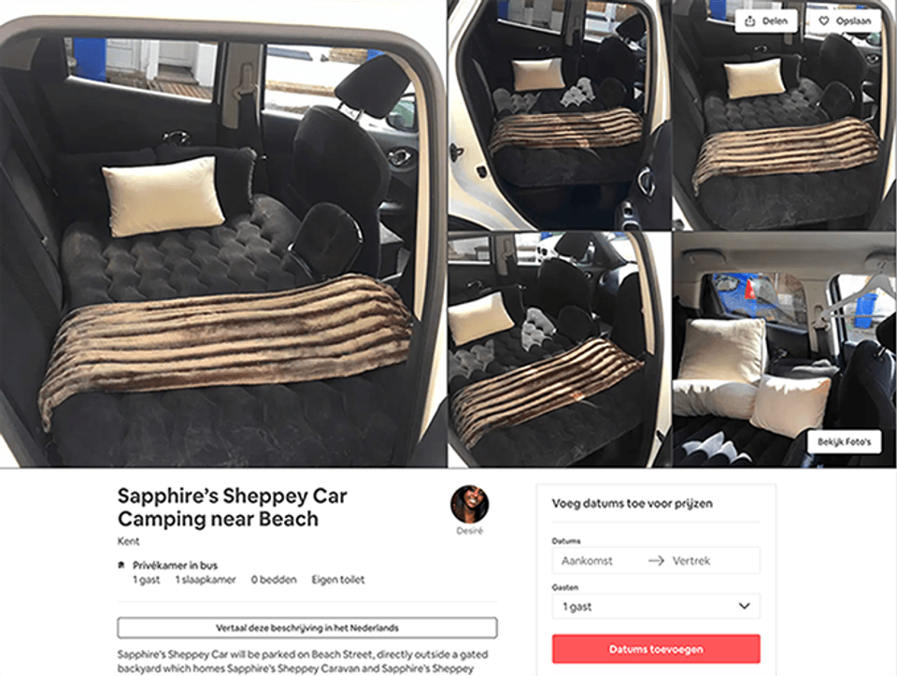Open the Bekijk Foto's gallery button
Viewport: 897px width, 676px height.
coord(845,442)
